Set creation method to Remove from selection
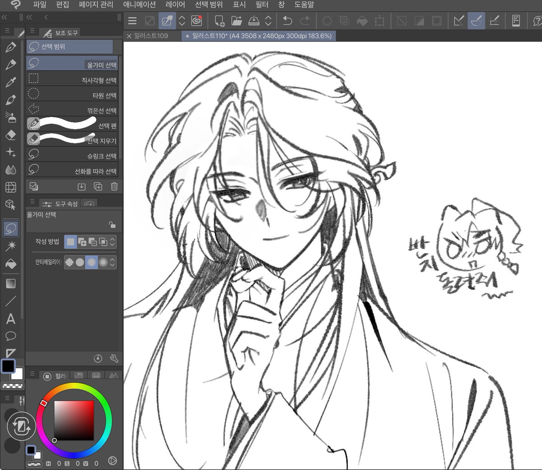The width and height of the screenshot is (542, 470). [x=93, y=242]
